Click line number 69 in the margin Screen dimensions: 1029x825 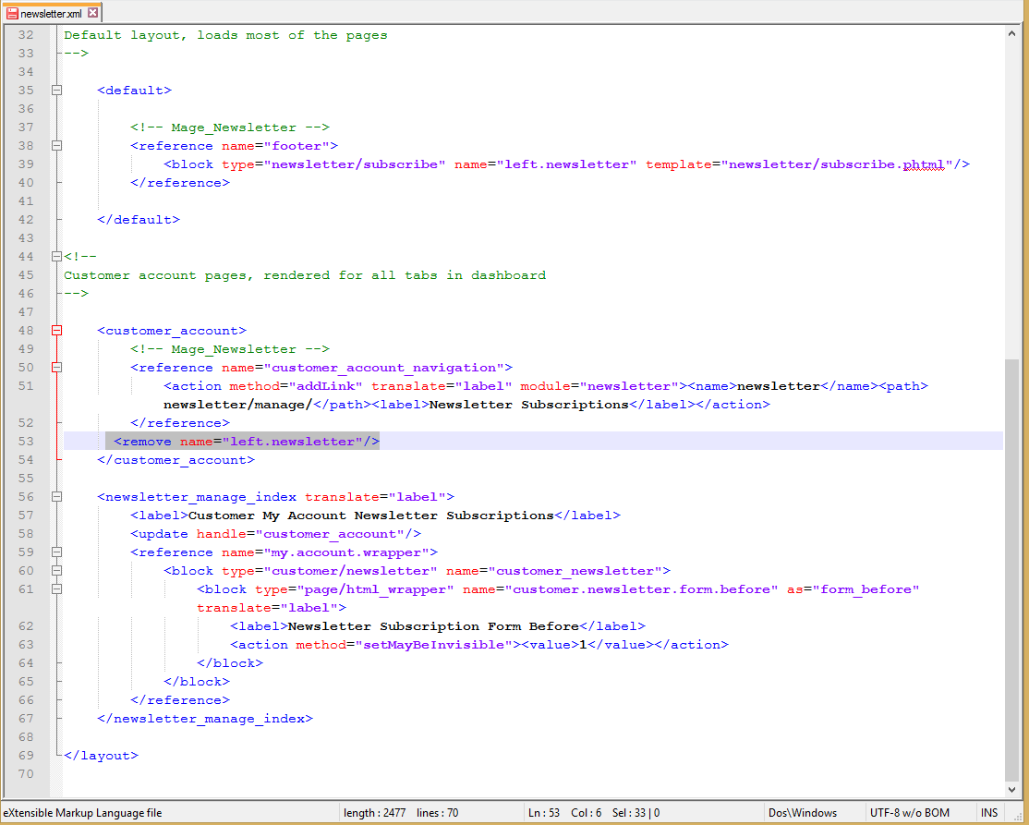26,756
